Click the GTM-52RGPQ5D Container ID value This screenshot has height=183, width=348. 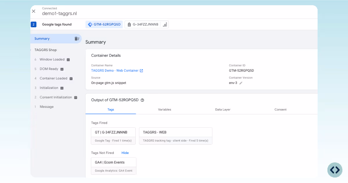242,71
